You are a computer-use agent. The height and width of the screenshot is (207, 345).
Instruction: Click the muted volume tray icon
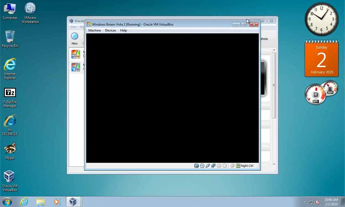point(318,202)
